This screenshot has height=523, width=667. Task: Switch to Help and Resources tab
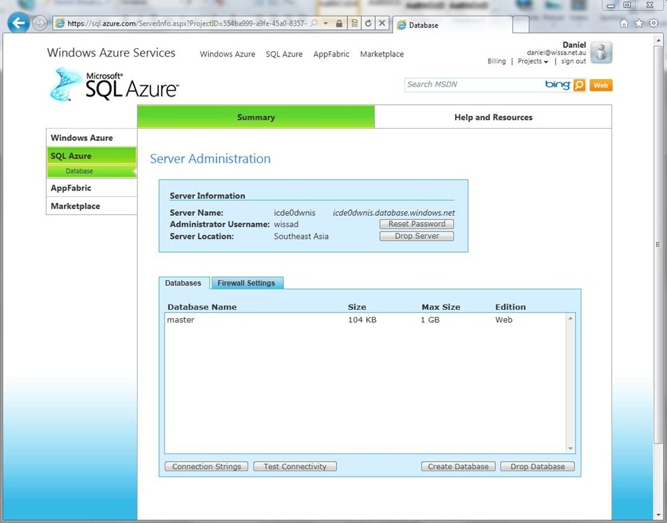tap(493, 117)
